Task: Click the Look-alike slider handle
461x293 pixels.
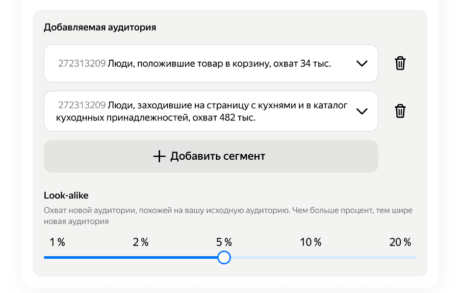Action: 224,257
